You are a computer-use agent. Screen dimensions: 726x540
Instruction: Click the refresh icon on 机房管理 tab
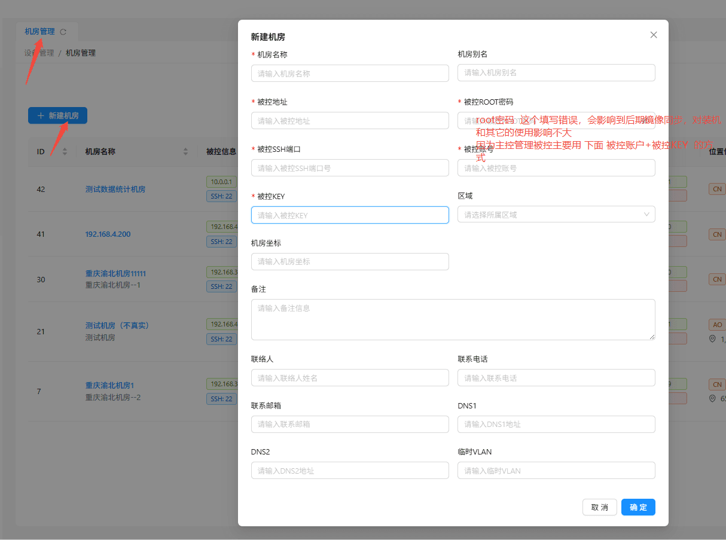[x=63, y=32]
